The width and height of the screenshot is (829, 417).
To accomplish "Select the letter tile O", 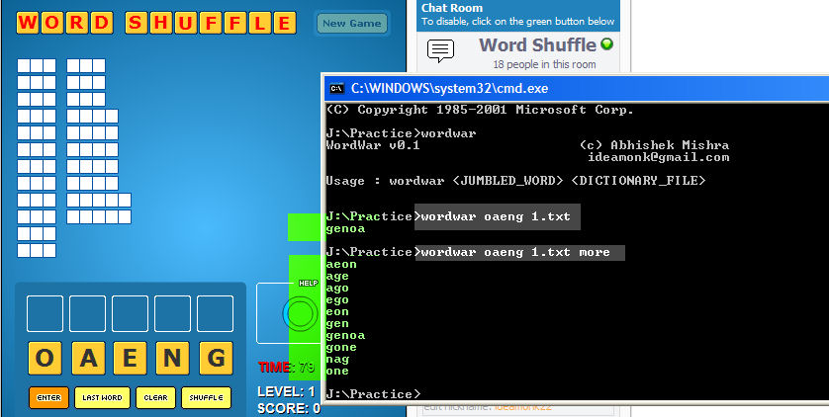I will point(45,358).
